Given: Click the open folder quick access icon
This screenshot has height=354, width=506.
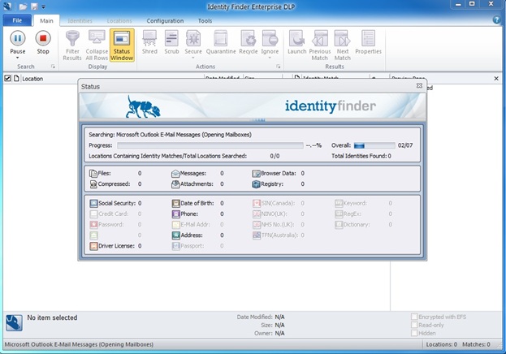Looking at the screenshot, I should click(23, 6).
